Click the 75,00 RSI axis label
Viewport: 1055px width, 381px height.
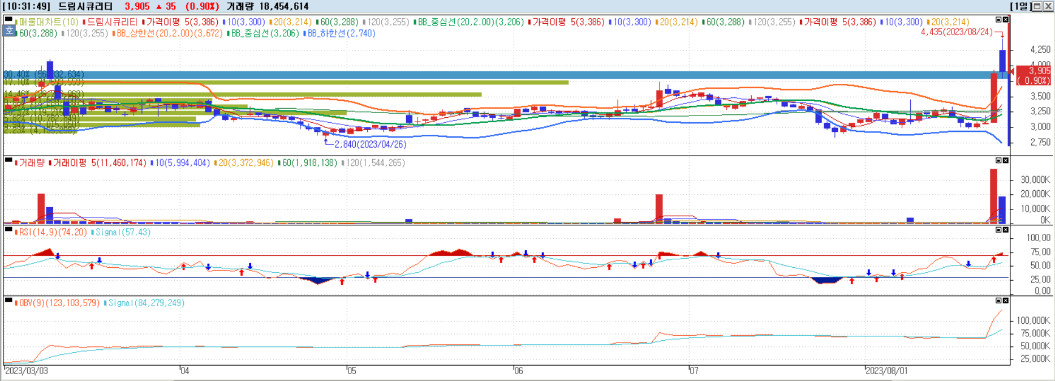pos(1040,252)
